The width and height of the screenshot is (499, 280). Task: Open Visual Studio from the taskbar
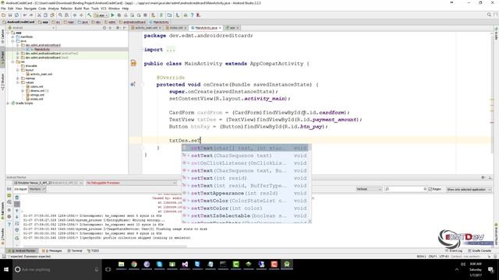185,264
